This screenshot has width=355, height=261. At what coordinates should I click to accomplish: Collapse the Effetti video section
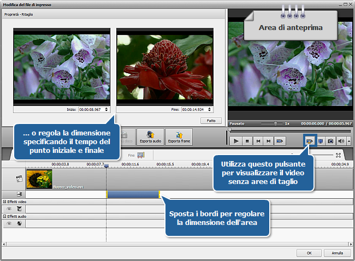(x=4, y=202)
